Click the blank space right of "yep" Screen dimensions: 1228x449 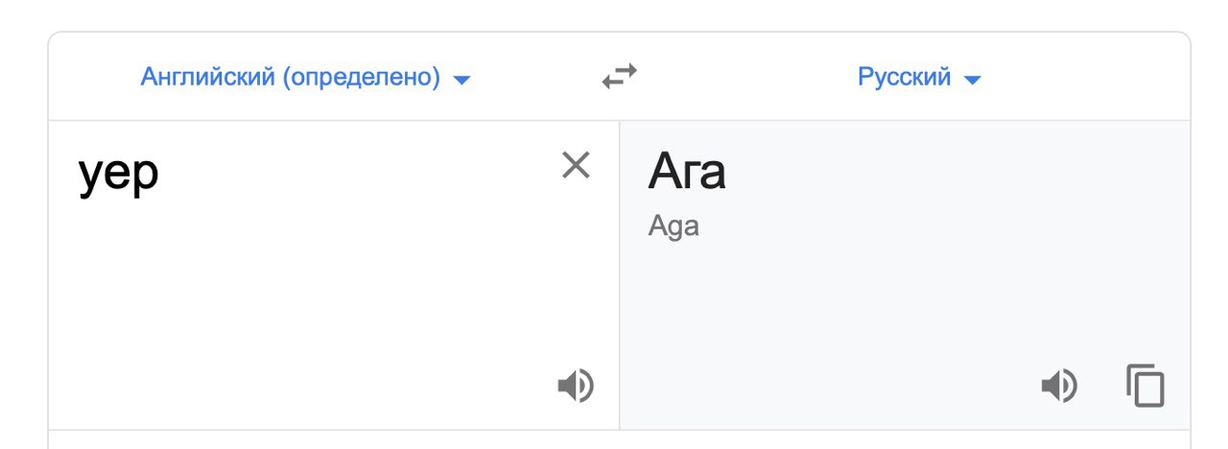point(355,175)
